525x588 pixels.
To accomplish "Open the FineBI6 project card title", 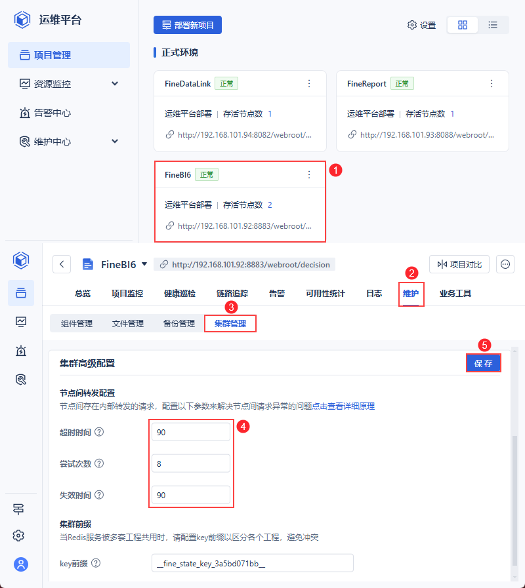I will click(178, 175).
